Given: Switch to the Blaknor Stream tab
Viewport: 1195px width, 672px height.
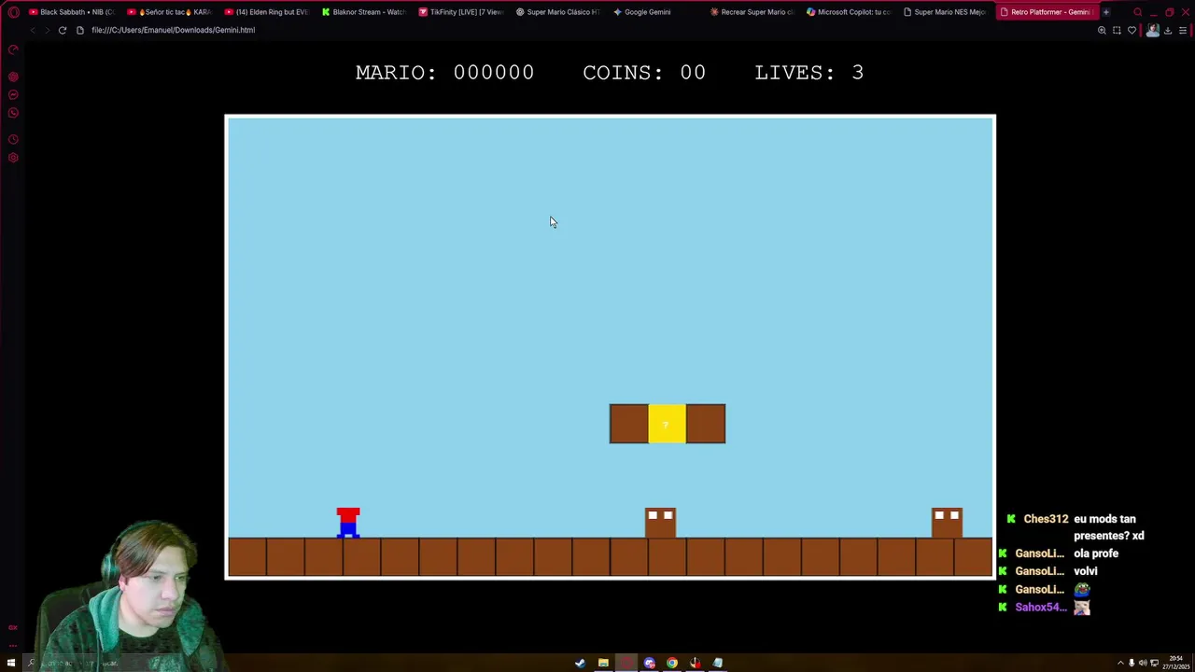Looking at the screenshot, I should click(x=363, y=12).
